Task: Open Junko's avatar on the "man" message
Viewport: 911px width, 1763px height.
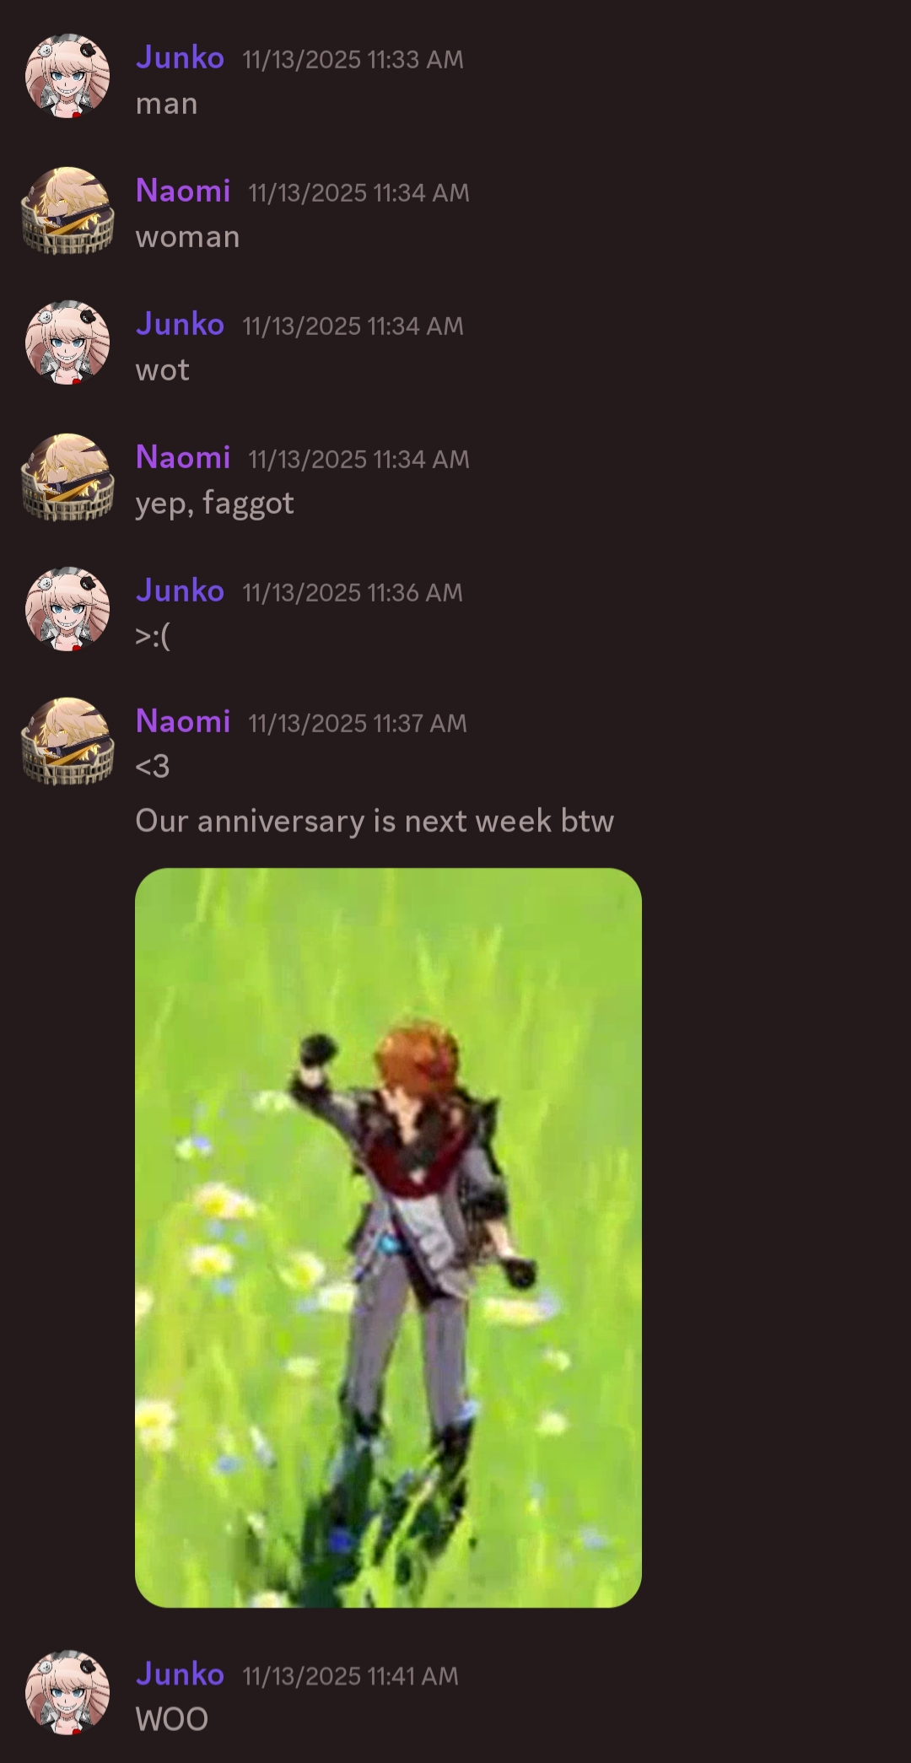Action: click(x=67, y=76)
